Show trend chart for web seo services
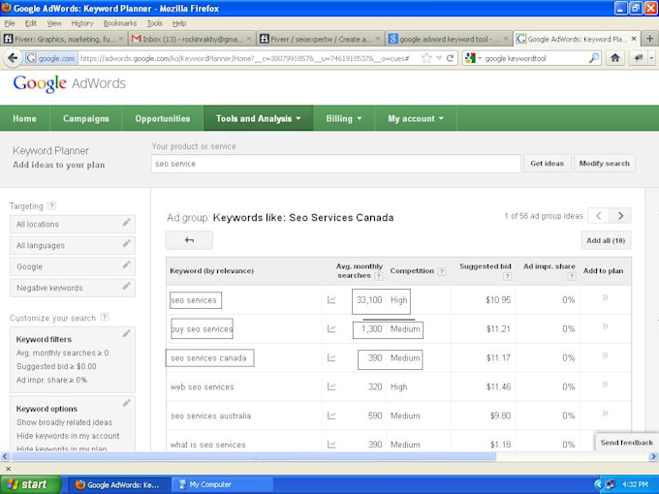 tap(331, 386)
